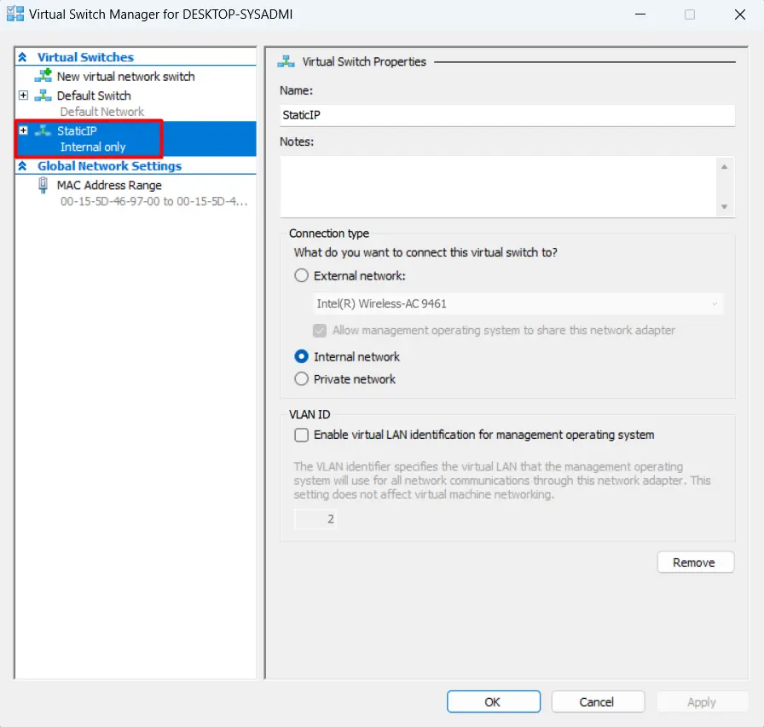764x727 pixels.
Task: Click the Virtual Switch Properties header icon
Action: point(287,61)
